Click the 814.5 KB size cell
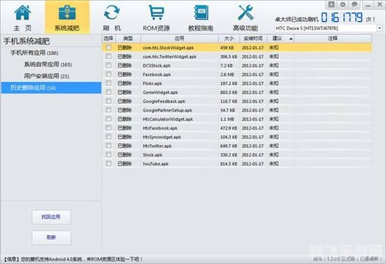The image size is (386, 264). tap(229, 164)
